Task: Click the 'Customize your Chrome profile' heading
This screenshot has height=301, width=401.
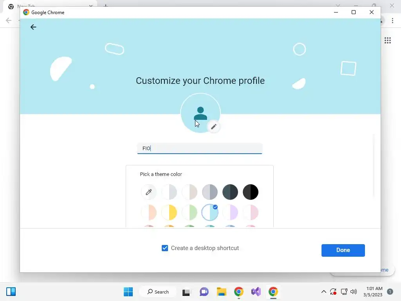Action: 200,81
